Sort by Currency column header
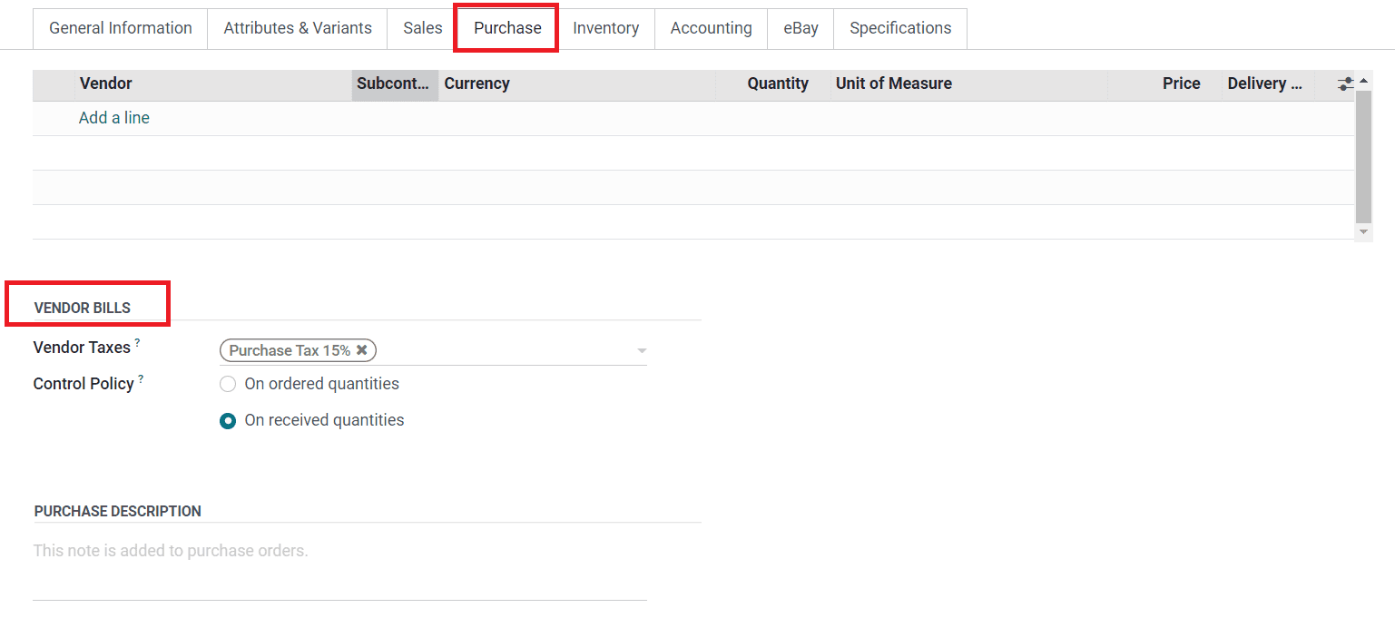Image resolution: width=1395 pixels, height=618 pixels. pyautogui.click(x=577, y=83)
